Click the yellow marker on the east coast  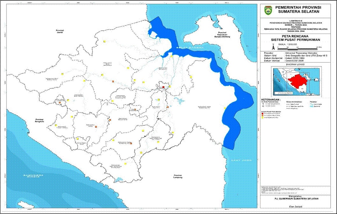225,108
